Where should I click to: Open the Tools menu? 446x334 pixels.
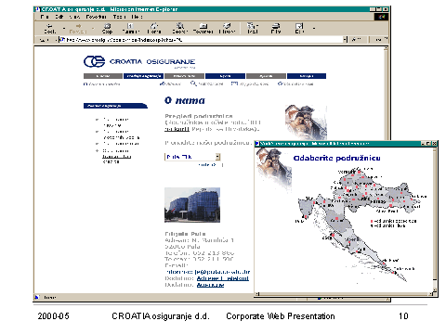[x=119, y=17]
